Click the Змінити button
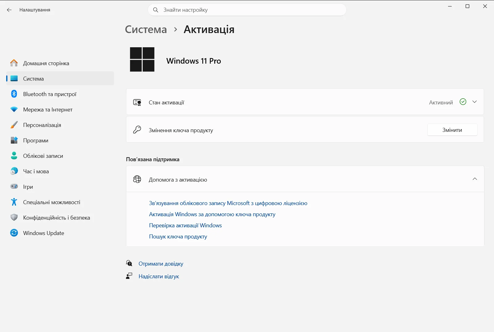The height and width of the screenshot is (332, 494). (452, 130)
